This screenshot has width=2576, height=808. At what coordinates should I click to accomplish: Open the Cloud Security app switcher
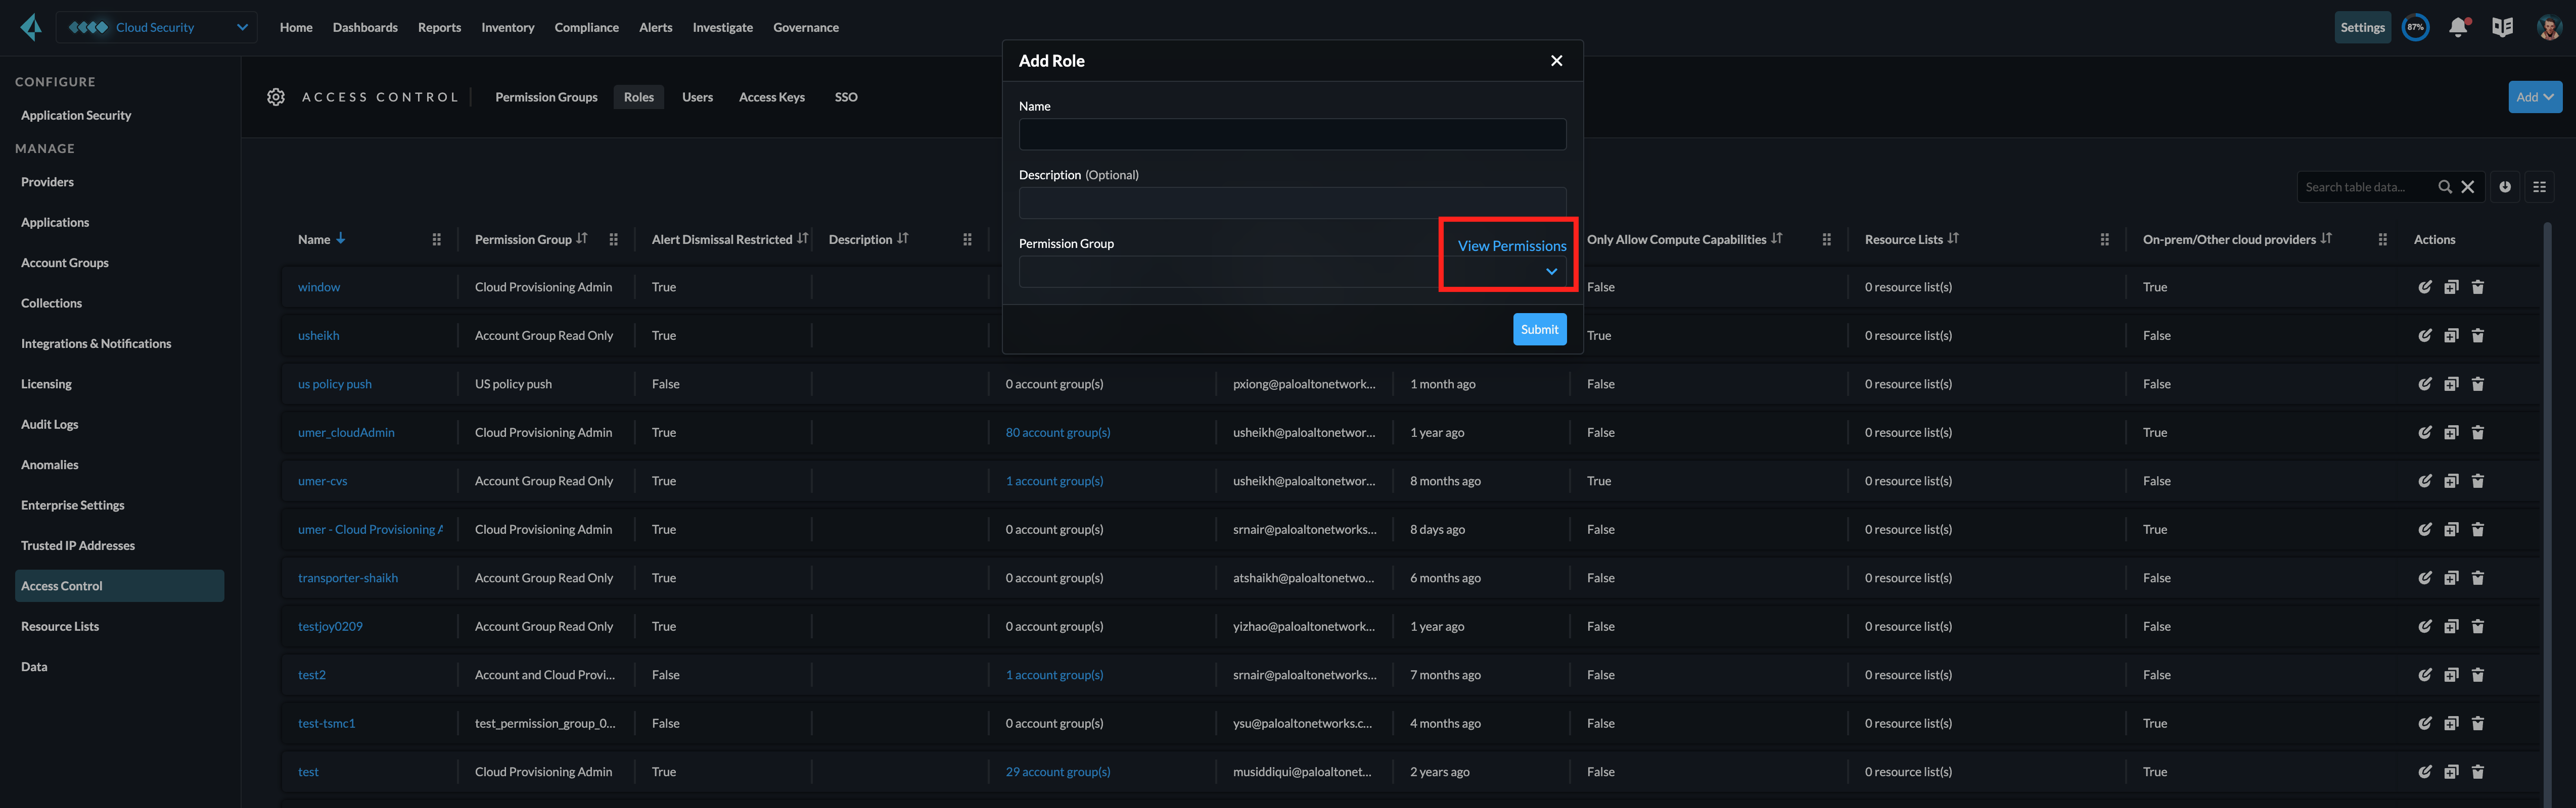tap(157, 28)
